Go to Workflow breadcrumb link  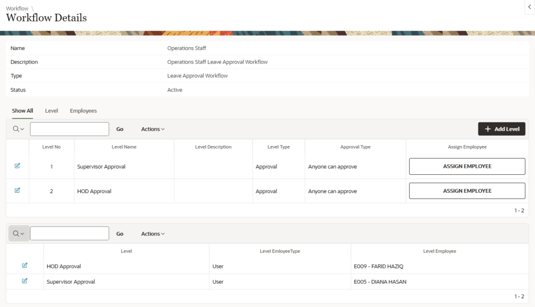[17, 8]
